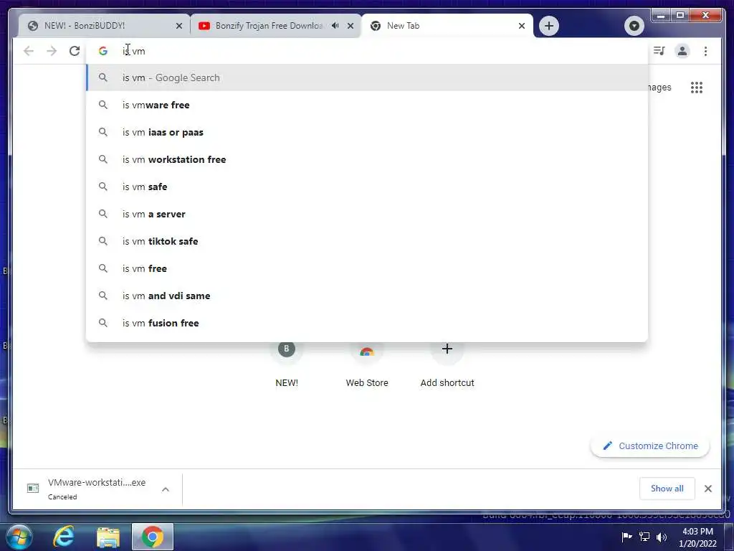Open the Chrome three-dot menu
Image resolution: width=734 pixels, height=551 pixels.
(x=705, y=51)
